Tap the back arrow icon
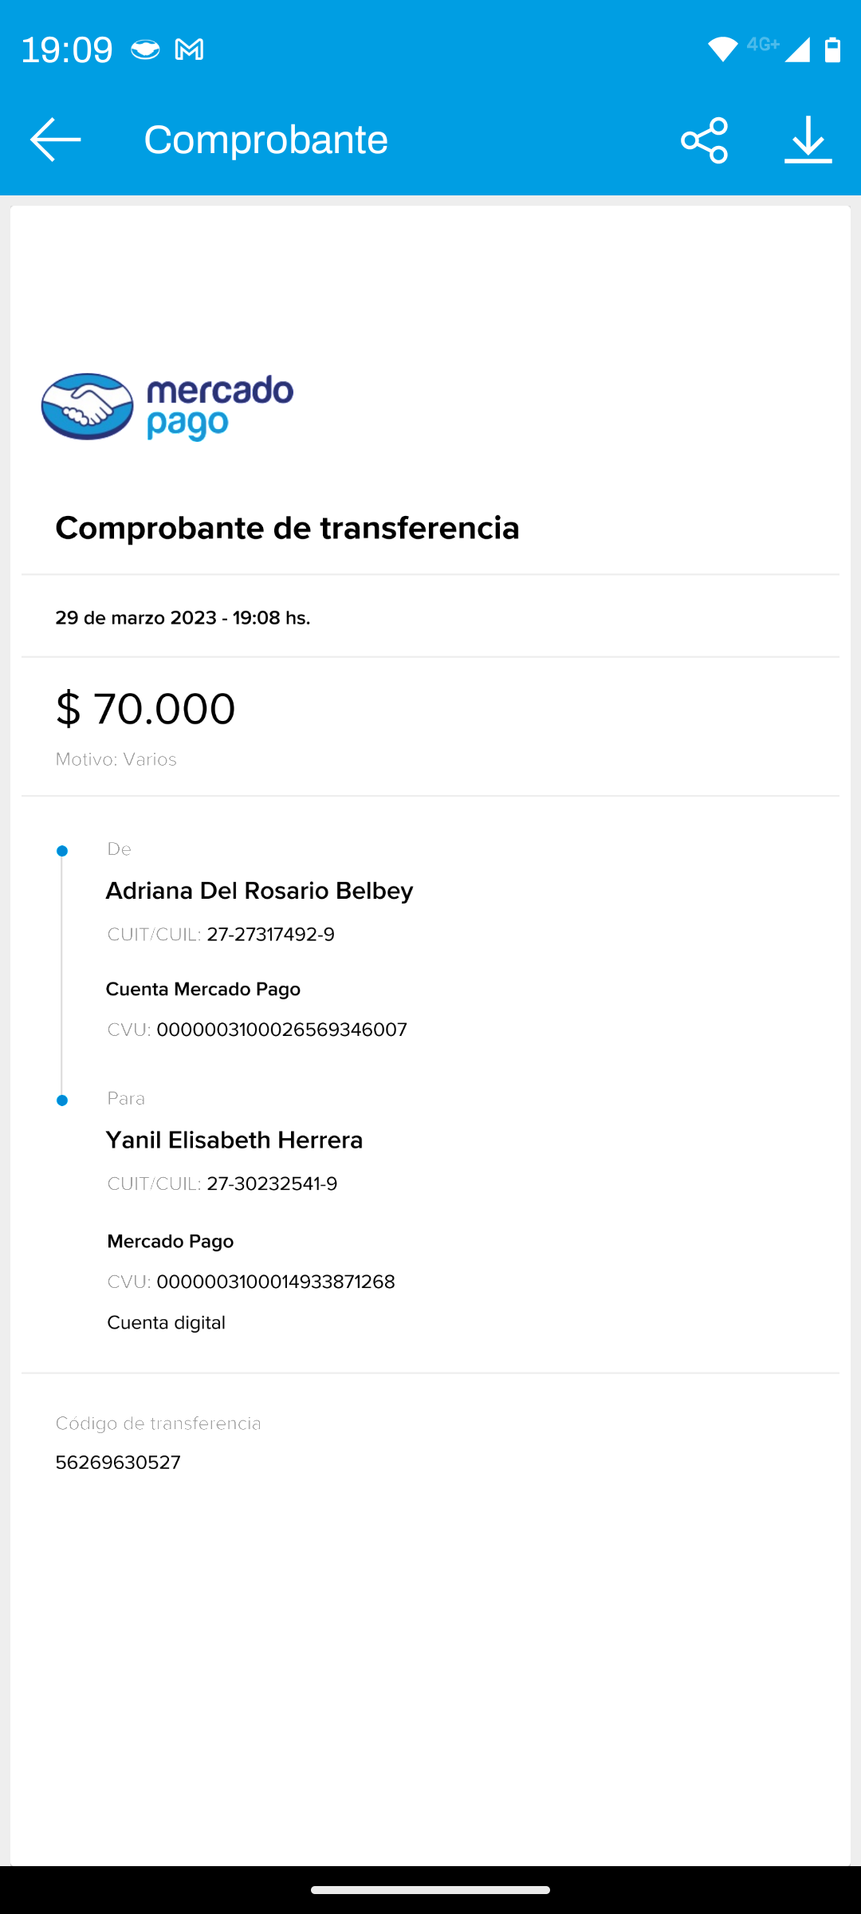Image resolution: width=861 pixels, height=1914 pixels. 55,140
